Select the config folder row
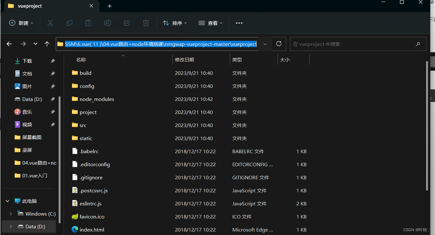Image resolution: width=435 pixels, height=235 pixels. (x=191, y=86)
